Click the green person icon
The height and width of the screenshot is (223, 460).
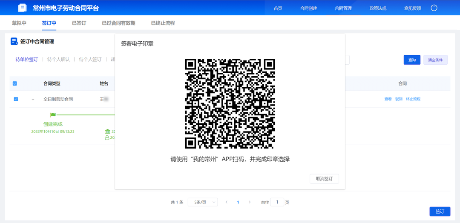coord(107,137)
